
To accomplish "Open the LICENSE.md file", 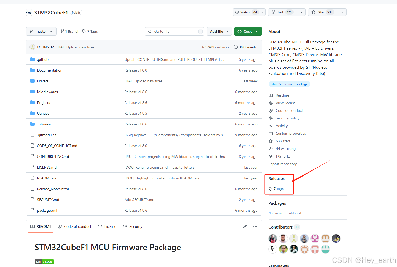I will tap(47, 167).
